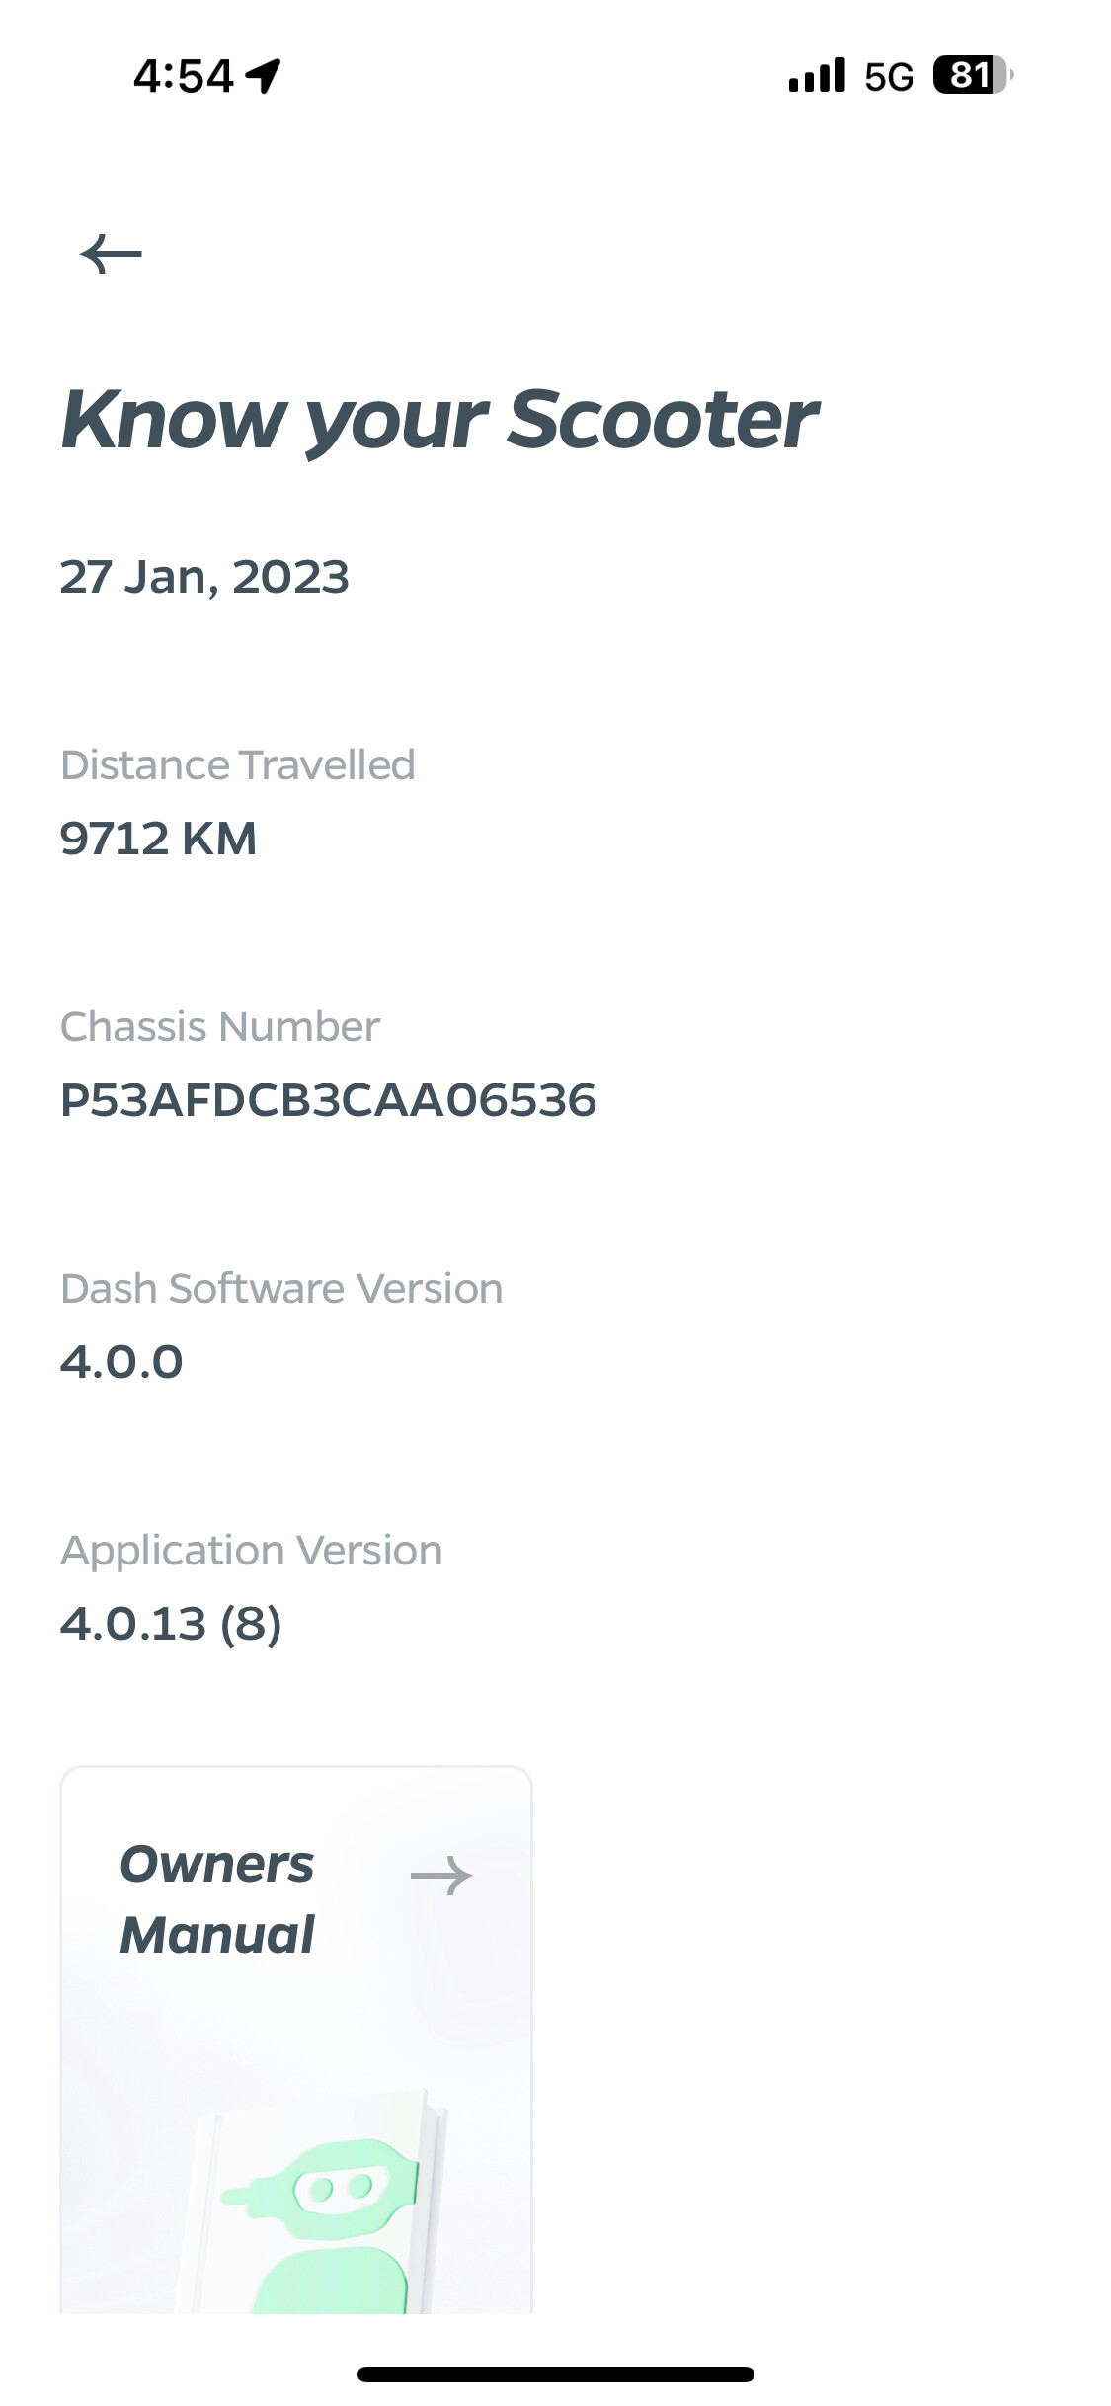Image resolution: width=1111 pixels, height=2406 pixels.
Task: Select chassis number P53AFDCB3CAA06536
Action: coord(328,1100)
